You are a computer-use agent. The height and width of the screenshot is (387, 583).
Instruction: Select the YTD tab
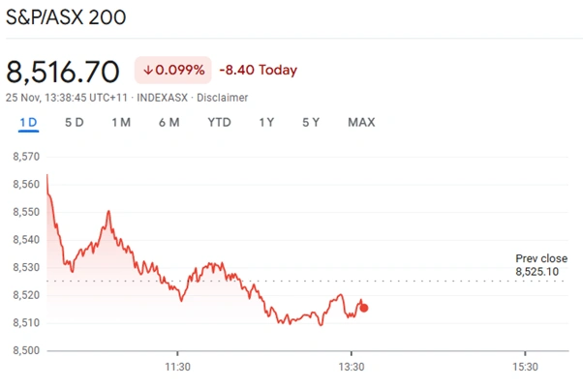click(219, 123)
